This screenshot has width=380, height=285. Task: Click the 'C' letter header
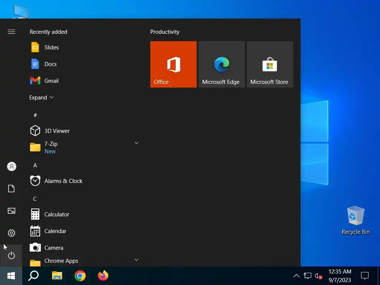(35, 199)
